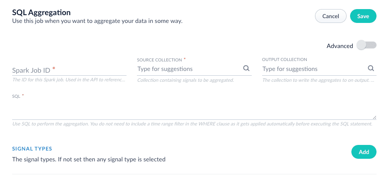Click the Source Collection search magnifier icon

pos(246,68)
